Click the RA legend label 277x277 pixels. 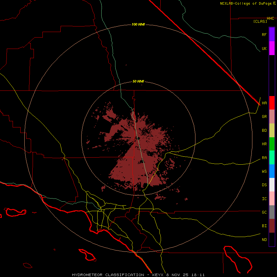click(264, 158)
